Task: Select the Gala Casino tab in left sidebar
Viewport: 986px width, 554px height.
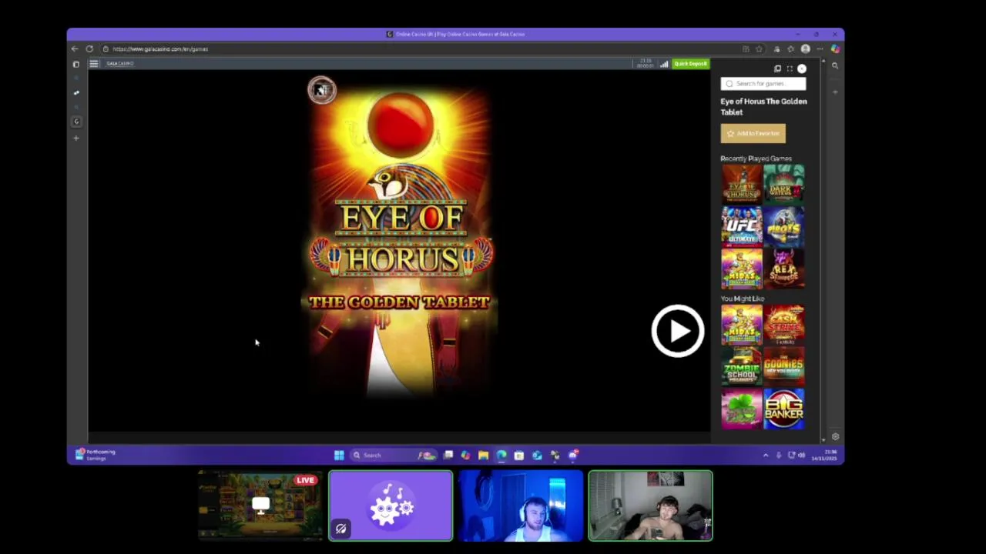Action: 76,122
